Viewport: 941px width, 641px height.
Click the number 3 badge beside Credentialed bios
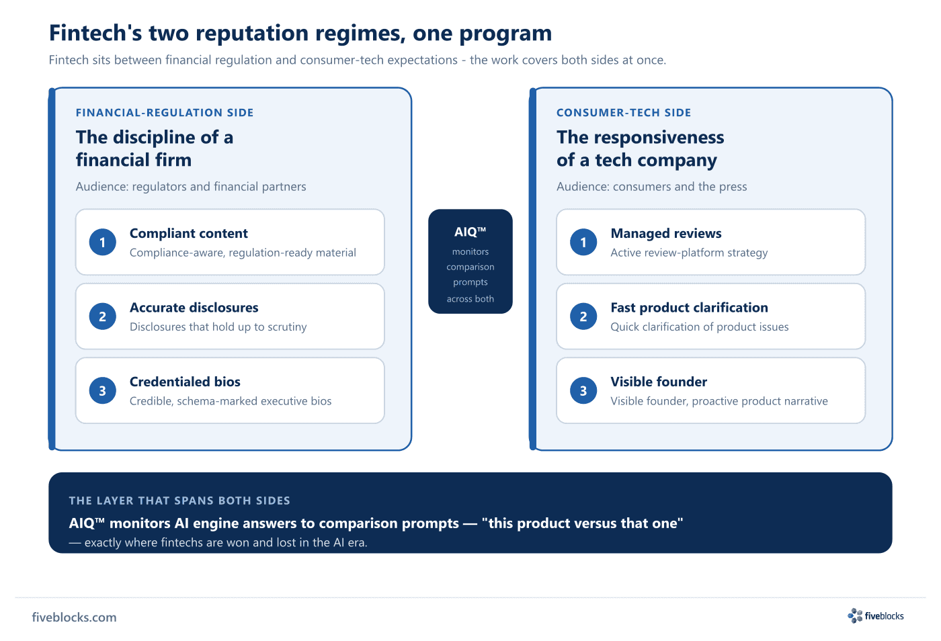tap(102, 390)
